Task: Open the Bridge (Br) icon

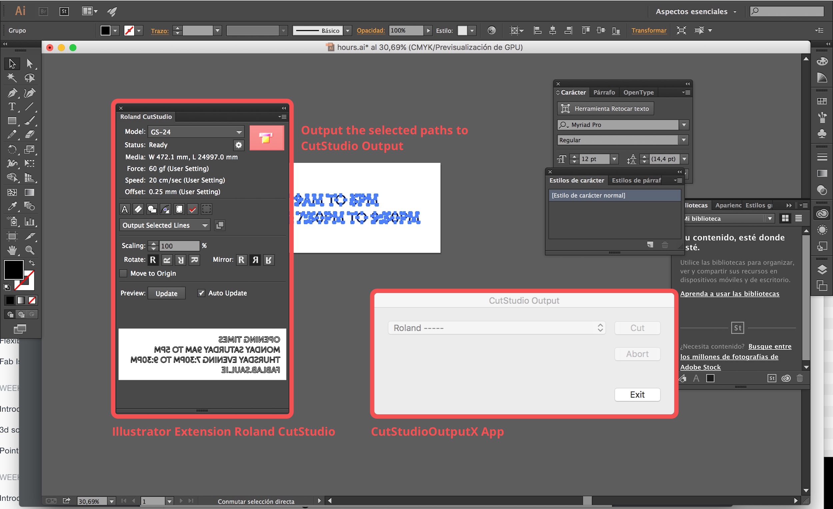Action: (x=43, y=11)
